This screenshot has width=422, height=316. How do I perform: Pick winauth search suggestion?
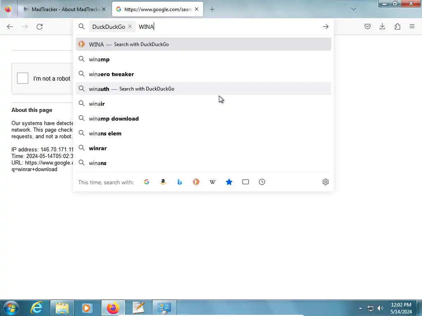coord(203,89)
